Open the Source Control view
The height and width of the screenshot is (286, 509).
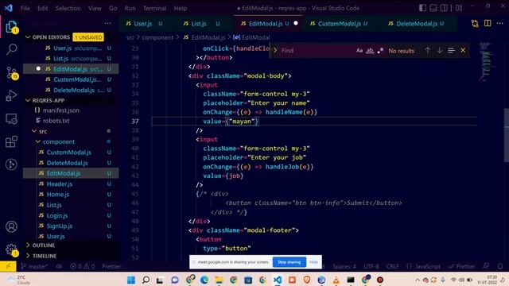tap(12, 73)
